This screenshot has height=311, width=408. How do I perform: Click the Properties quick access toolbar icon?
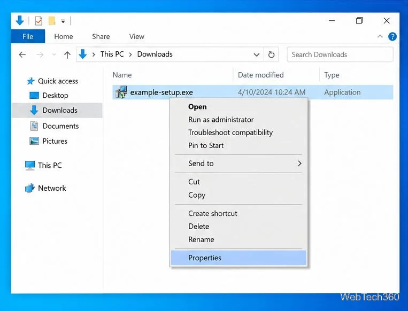click(39, 21)
